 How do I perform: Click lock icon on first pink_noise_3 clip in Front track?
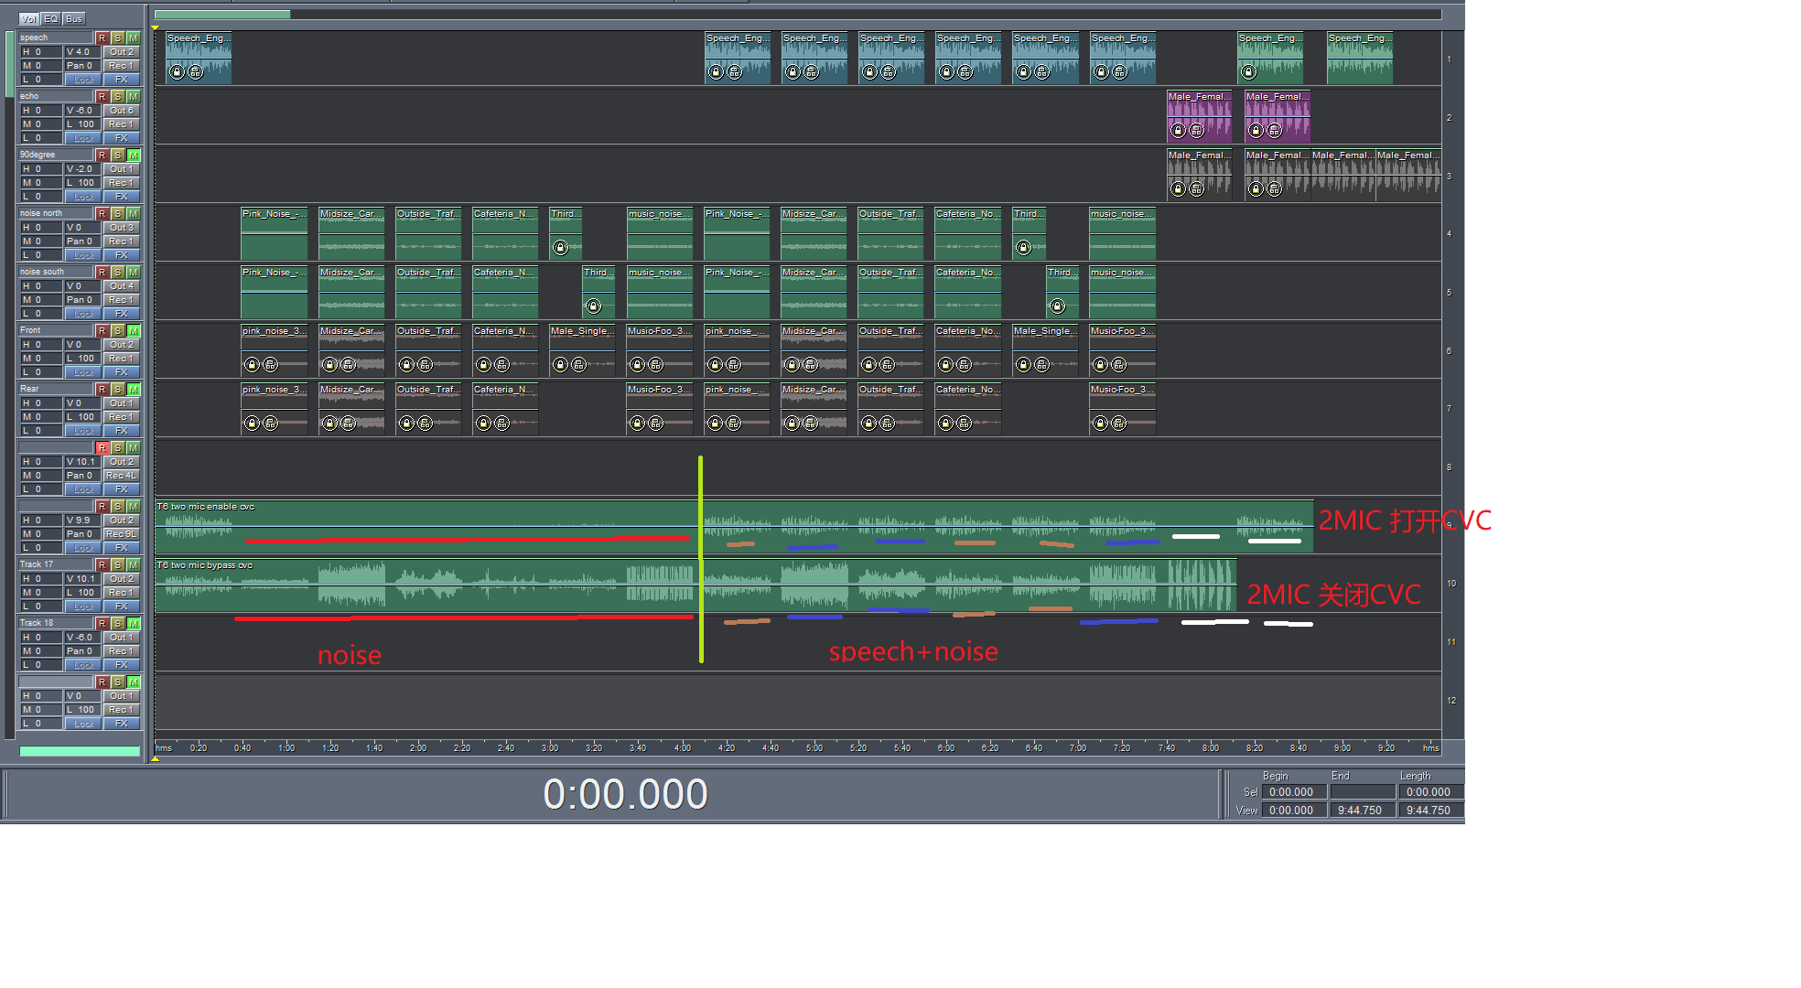coord(252,364)
